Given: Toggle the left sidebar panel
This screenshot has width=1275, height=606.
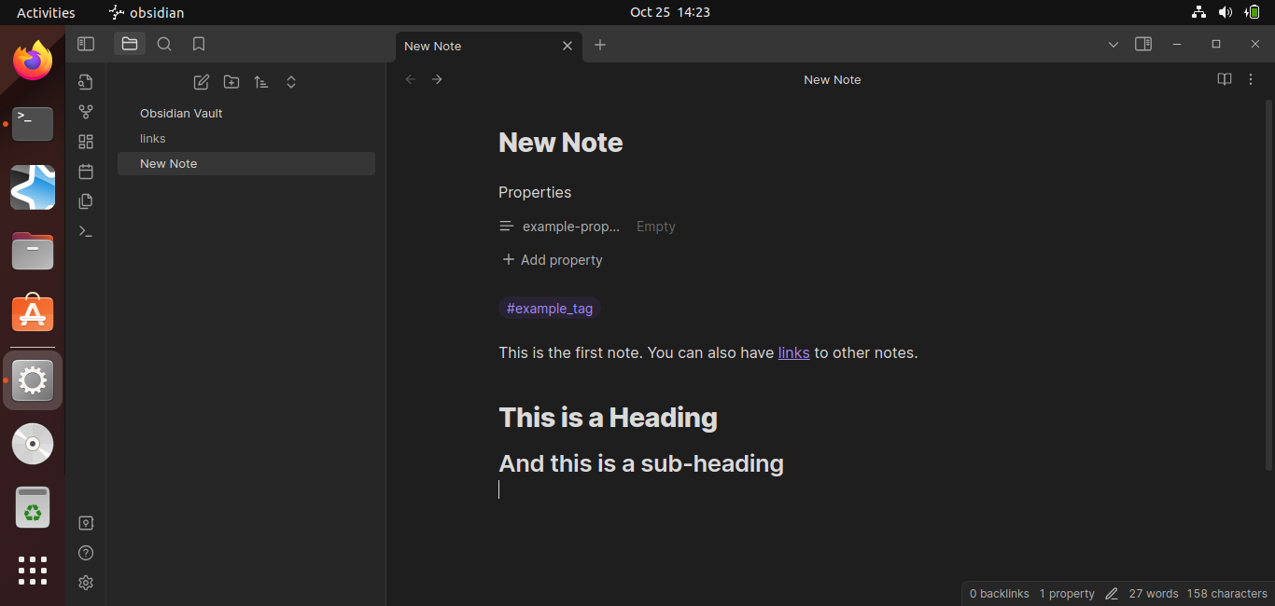Looking at the screenshot, I should (86, 44).
